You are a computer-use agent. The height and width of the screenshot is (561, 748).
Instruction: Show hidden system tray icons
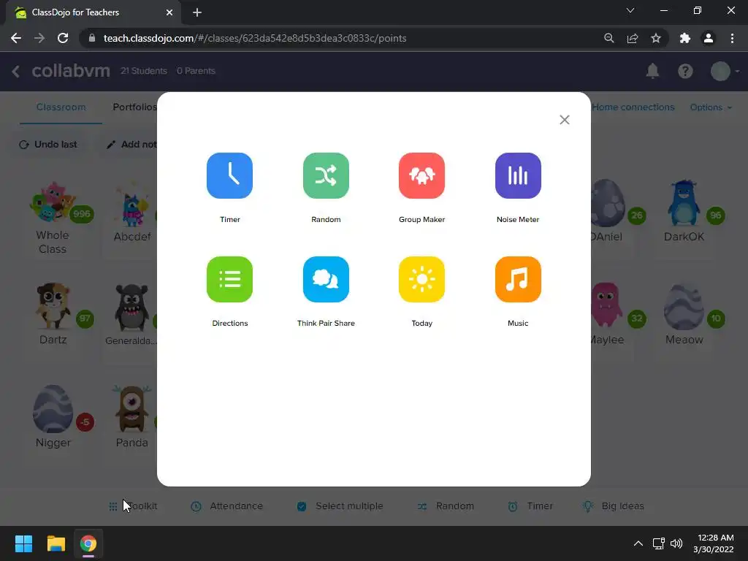638,543
